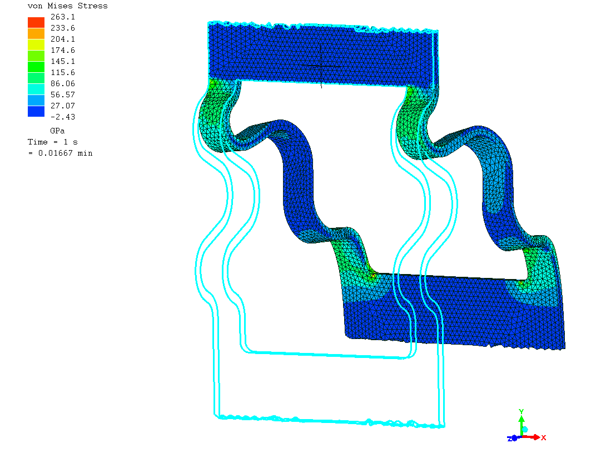
Task: Click the '= 0.01667 min' time text
Action: (x=60, y=153)
